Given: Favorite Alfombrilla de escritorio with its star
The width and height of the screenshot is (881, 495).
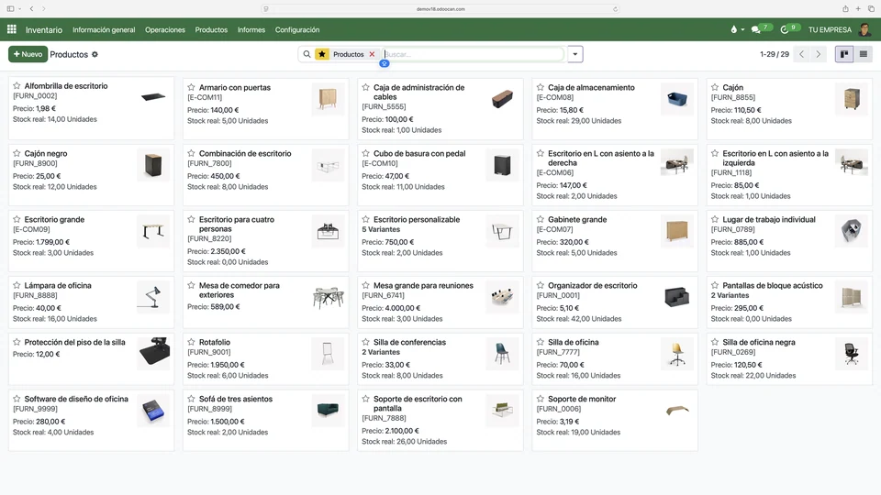Looking at the screenshot, I should [17, 86].
